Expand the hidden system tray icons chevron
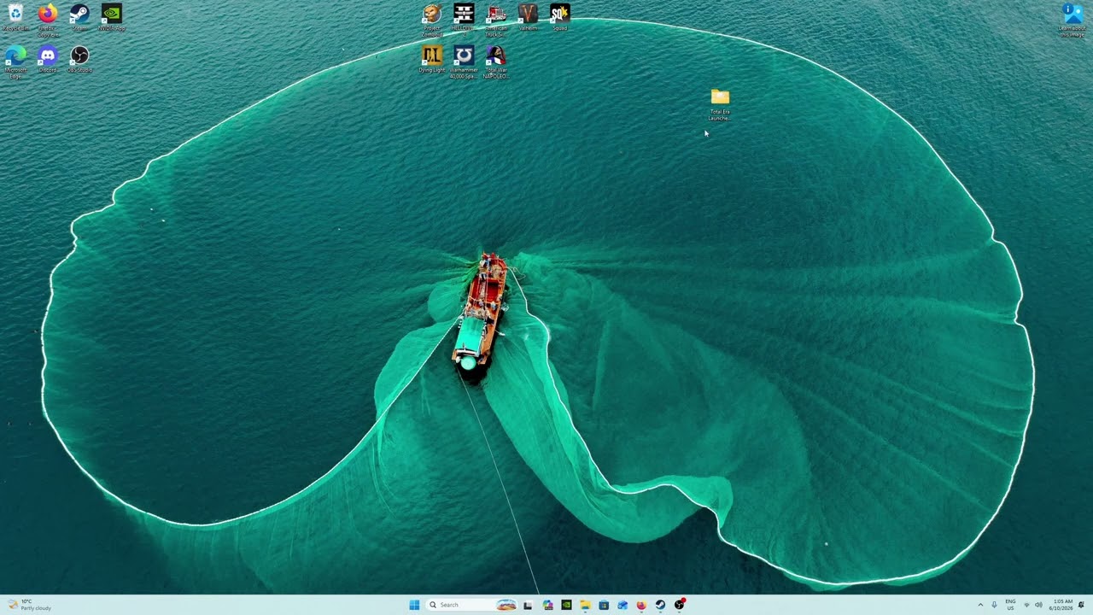Screen dimensions: 1093x615 (980, 605)
